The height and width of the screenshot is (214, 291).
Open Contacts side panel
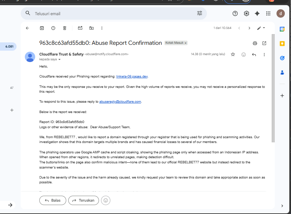tap(282, 72)
